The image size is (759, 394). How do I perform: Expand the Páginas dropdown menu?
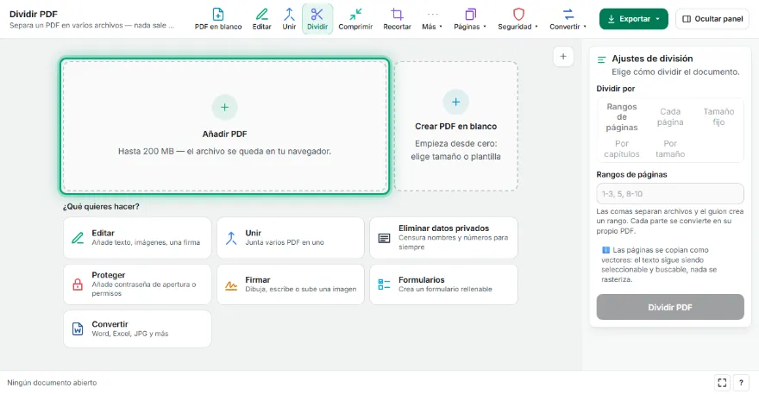pos(469,19)
